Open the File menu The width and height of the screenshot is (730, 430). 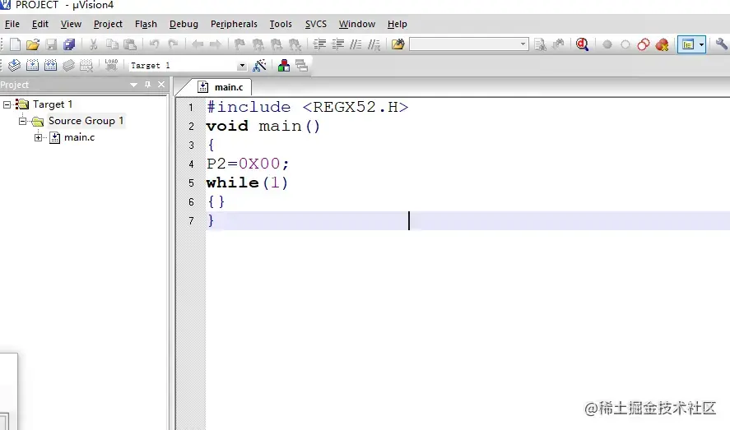click(x=12, y=24)
